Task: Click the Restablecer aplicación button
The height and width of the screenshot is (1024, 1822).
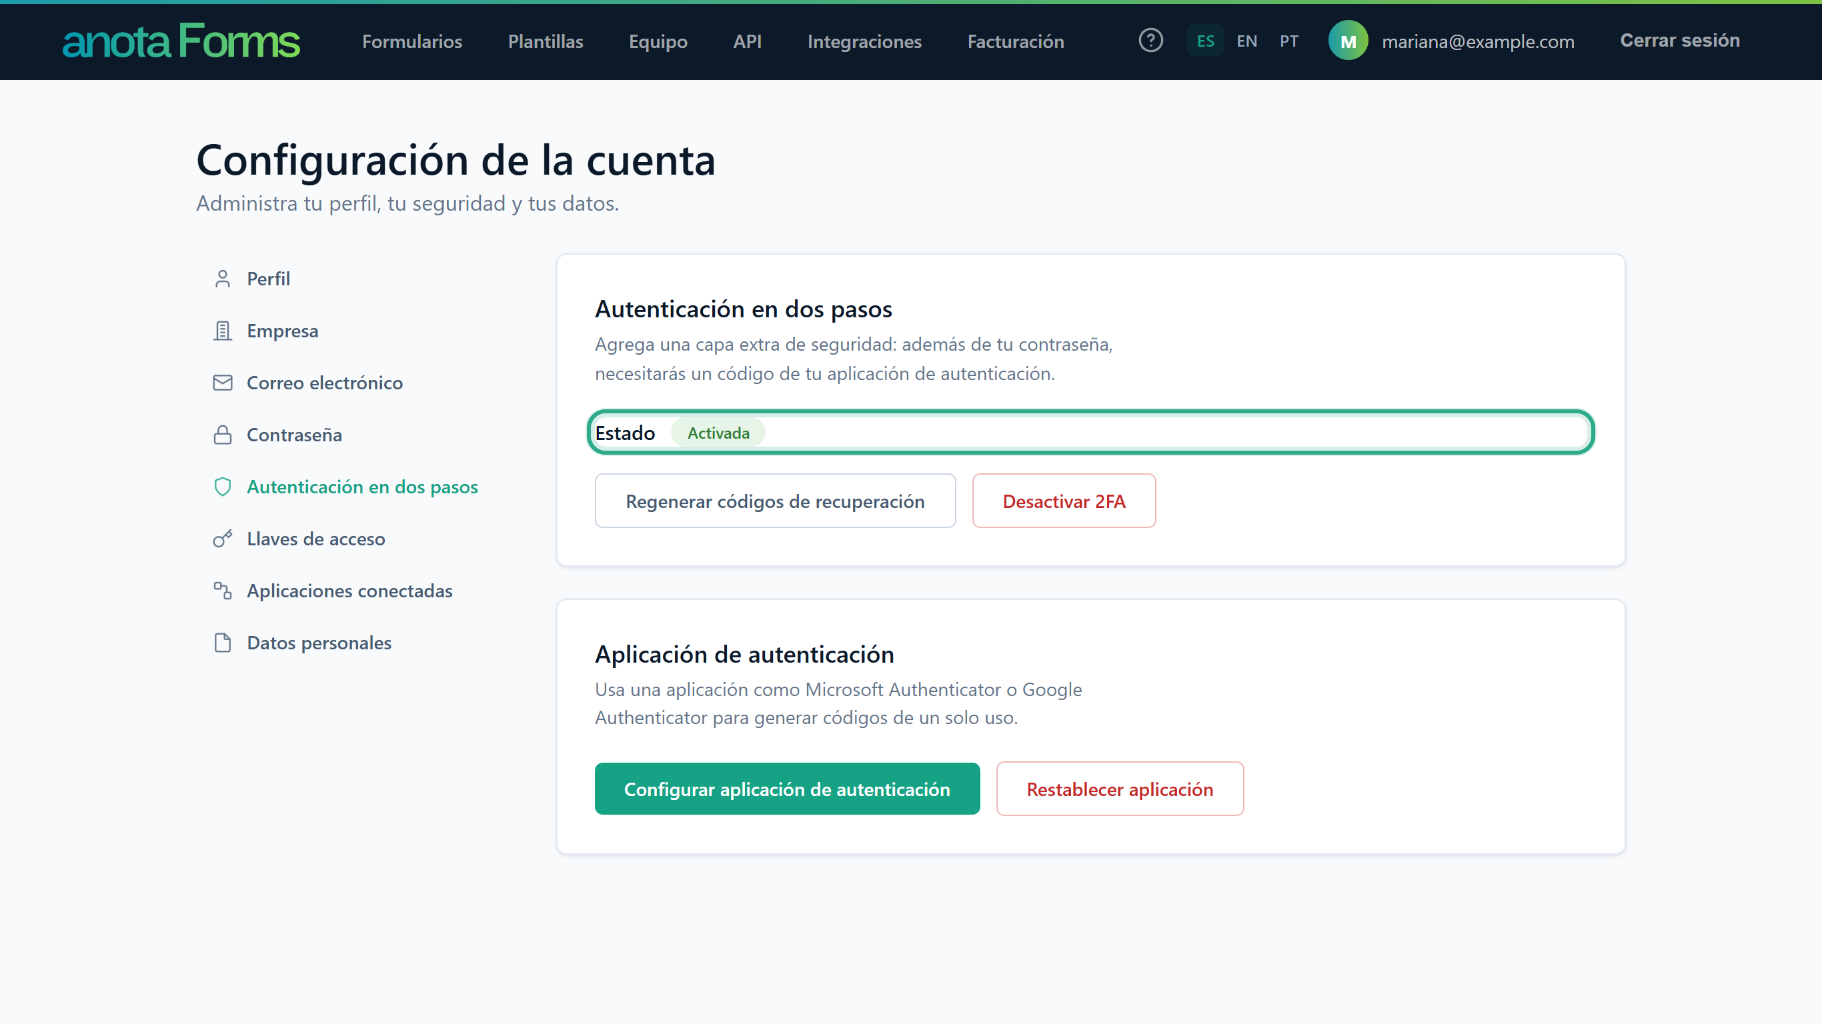Action: click(1120, 789)
